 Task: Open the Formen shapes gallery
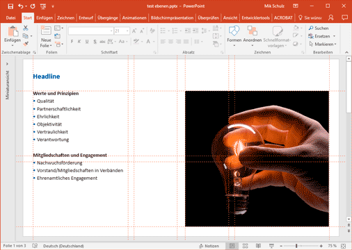point(234,36)
